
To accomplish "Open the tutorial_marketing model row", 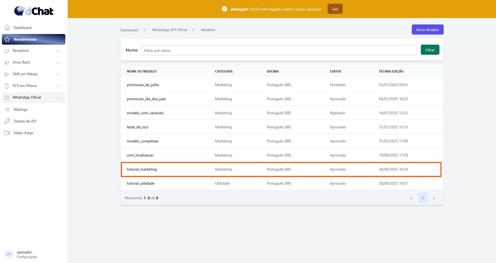I will [x=142, y=169].
